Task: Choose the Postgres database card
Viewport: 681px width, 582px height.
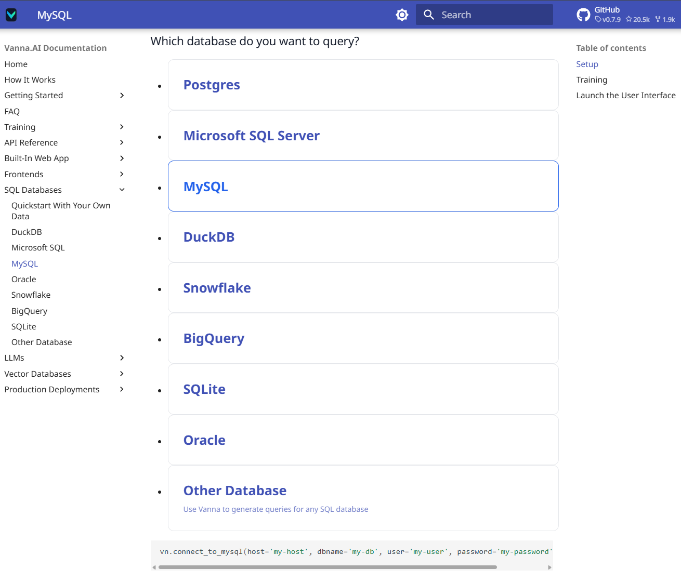Action: pyautogui.click(x=363, y=85)
